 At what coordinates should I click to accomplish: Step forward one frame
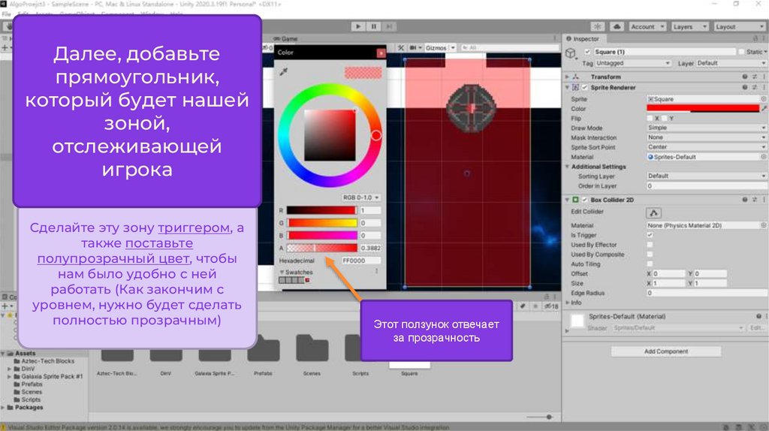(390, 26)
